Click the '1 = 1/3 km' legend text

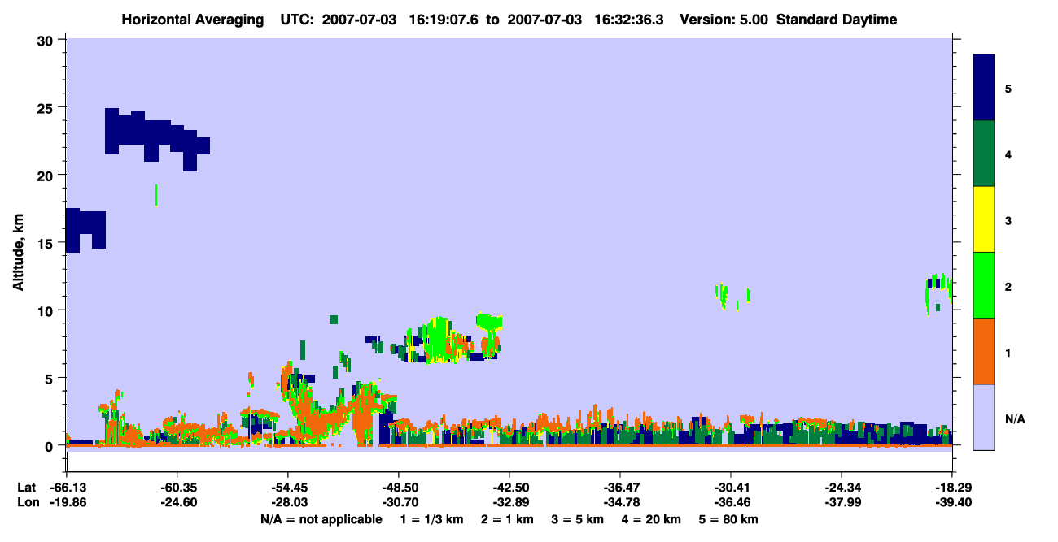coord(434,519)
